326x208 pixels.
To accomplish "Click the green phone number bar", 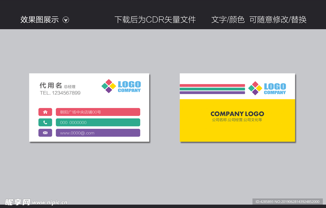I will [x=98, y=122].
